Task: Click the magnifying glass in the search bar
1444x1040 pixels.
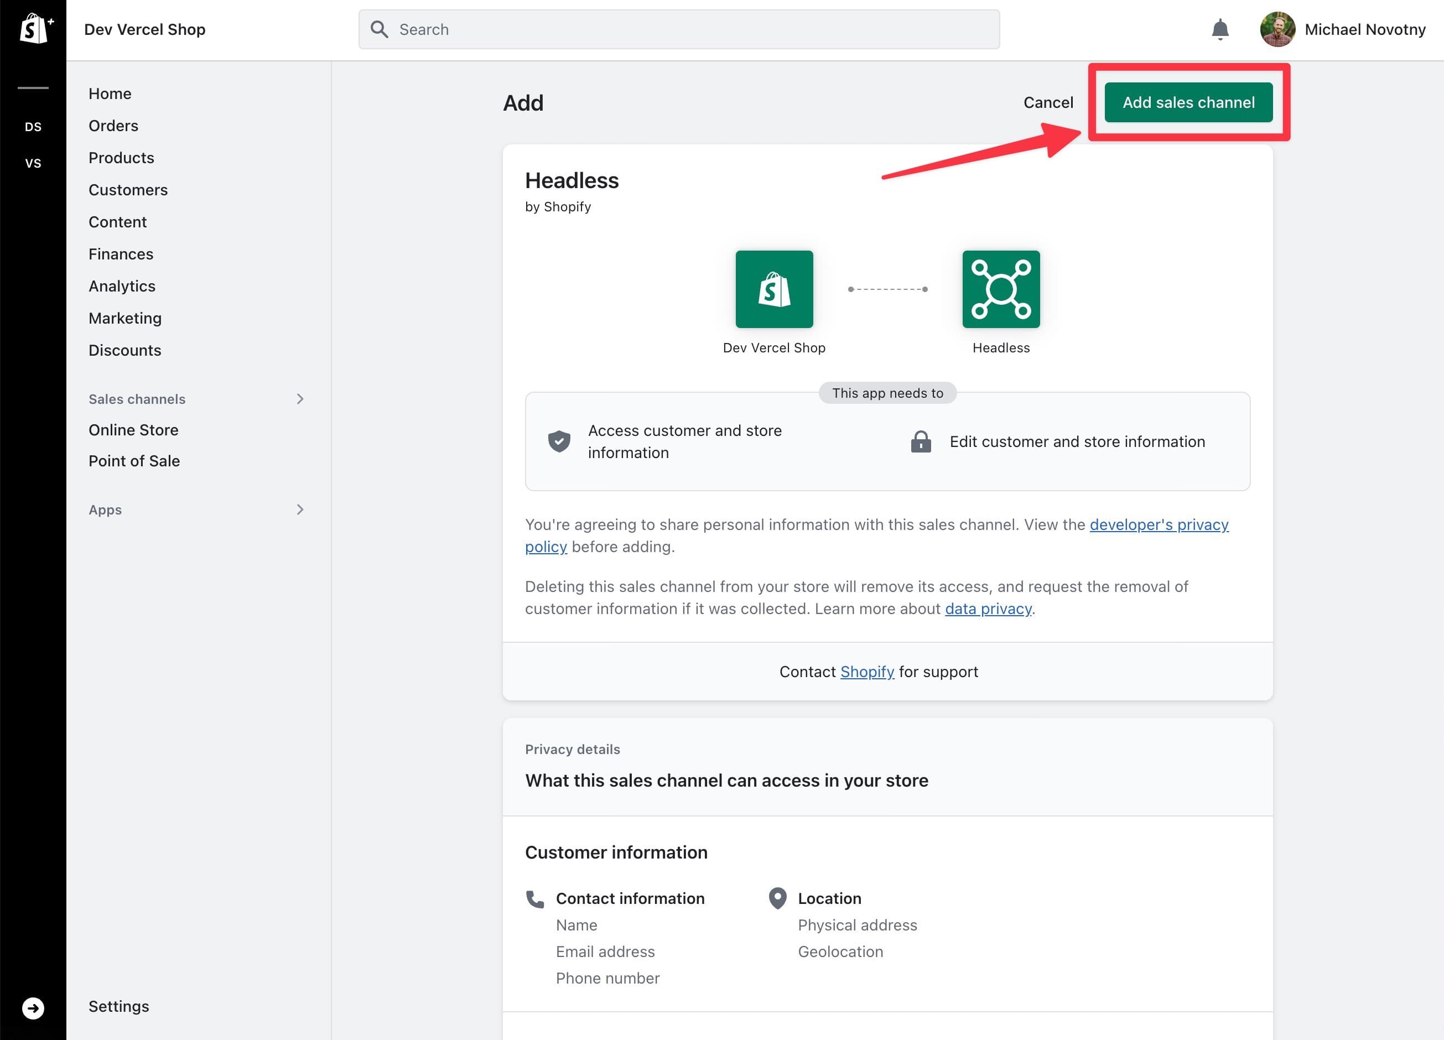Action: (x=380, y=29)
